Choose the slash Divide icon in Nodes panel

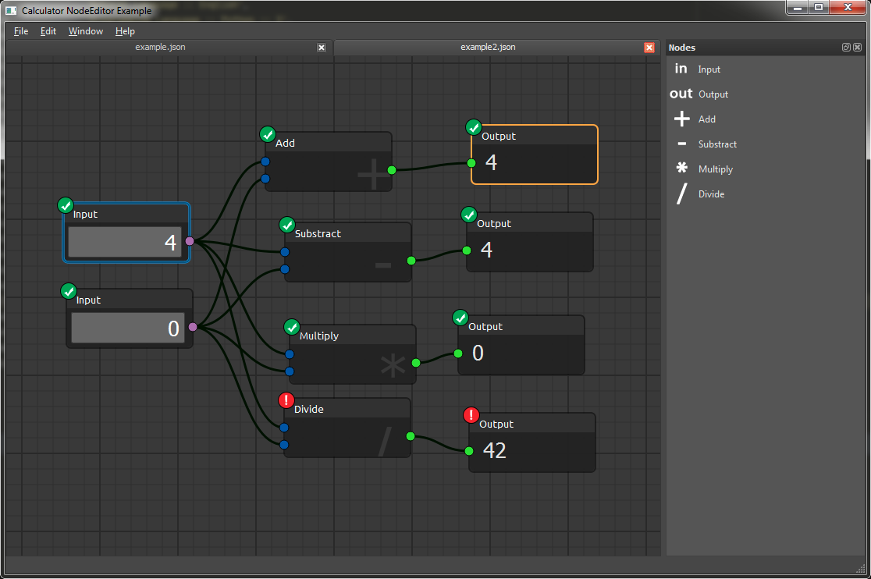point(681,194)
